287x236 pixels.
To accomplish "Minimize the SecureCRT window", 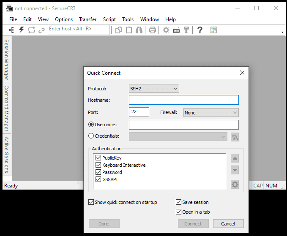I will pos(238,8).
